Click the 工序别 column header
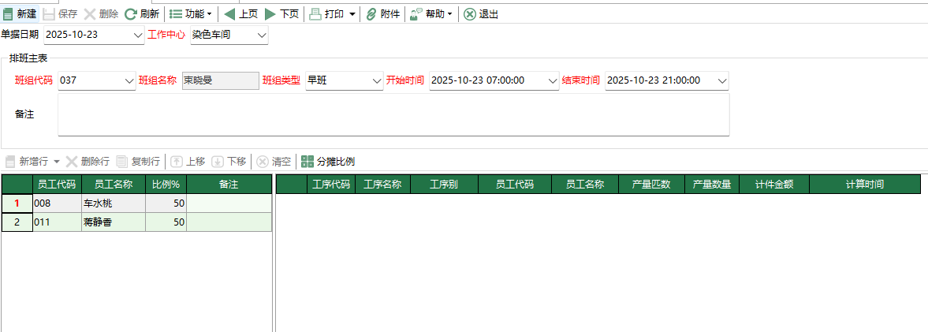Image resolution: width=928 pixels, height=332 pixels. (x=445, y=184)
